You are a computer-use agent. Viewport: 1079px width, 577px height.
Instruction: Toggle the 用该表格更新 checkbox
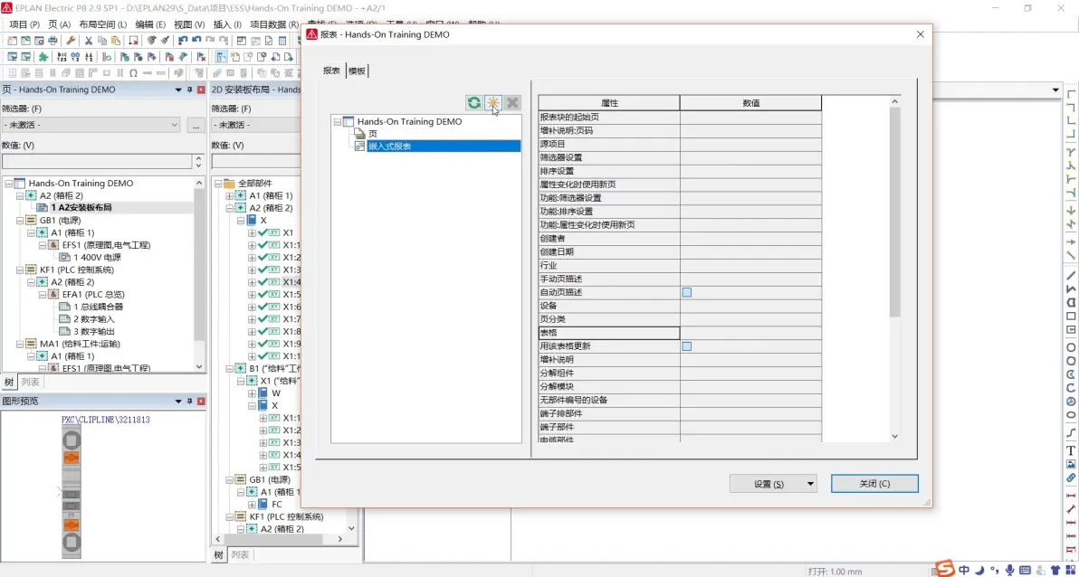coord(687,345)
